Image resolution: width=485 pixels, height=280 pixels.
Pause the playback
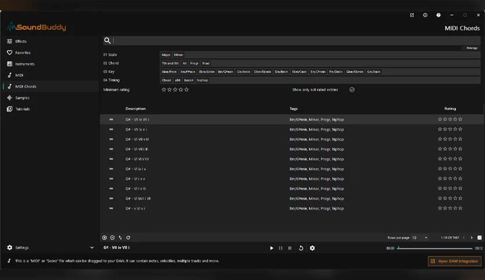pyautogui.click(x=281, y=248)
